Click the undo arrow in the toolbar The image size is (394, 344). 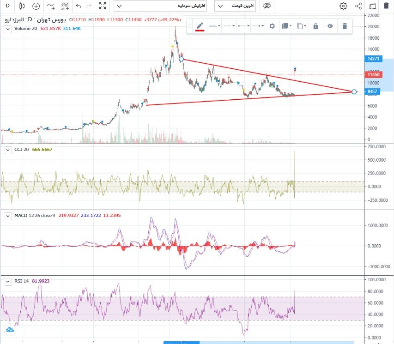click(78, 6)
